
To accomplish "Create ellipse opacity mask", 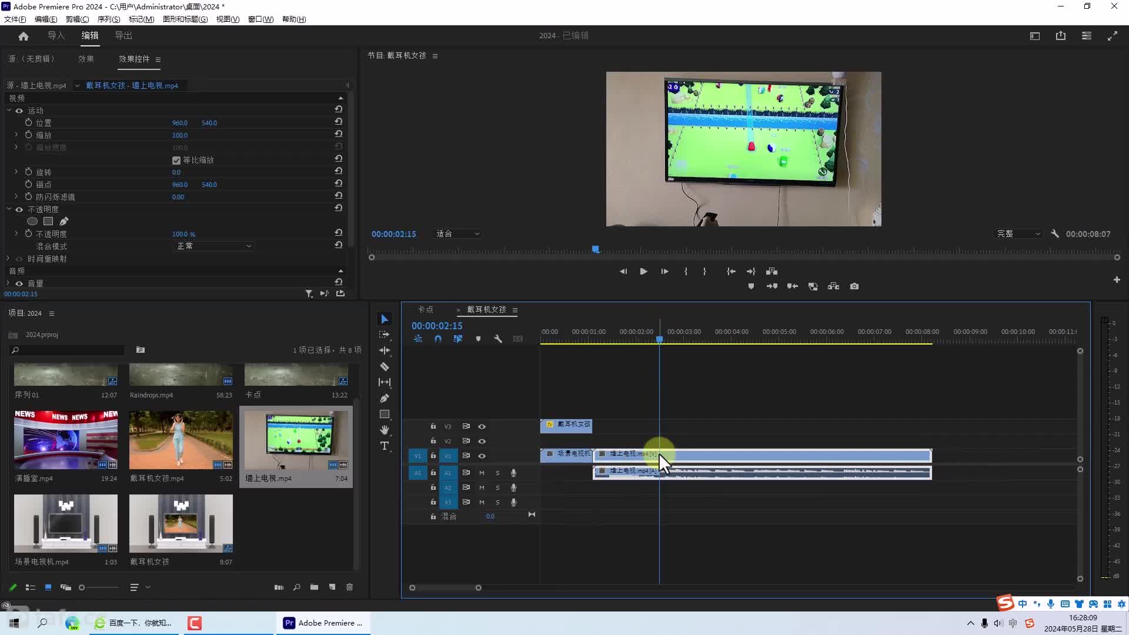I will (x=32, y=221).
